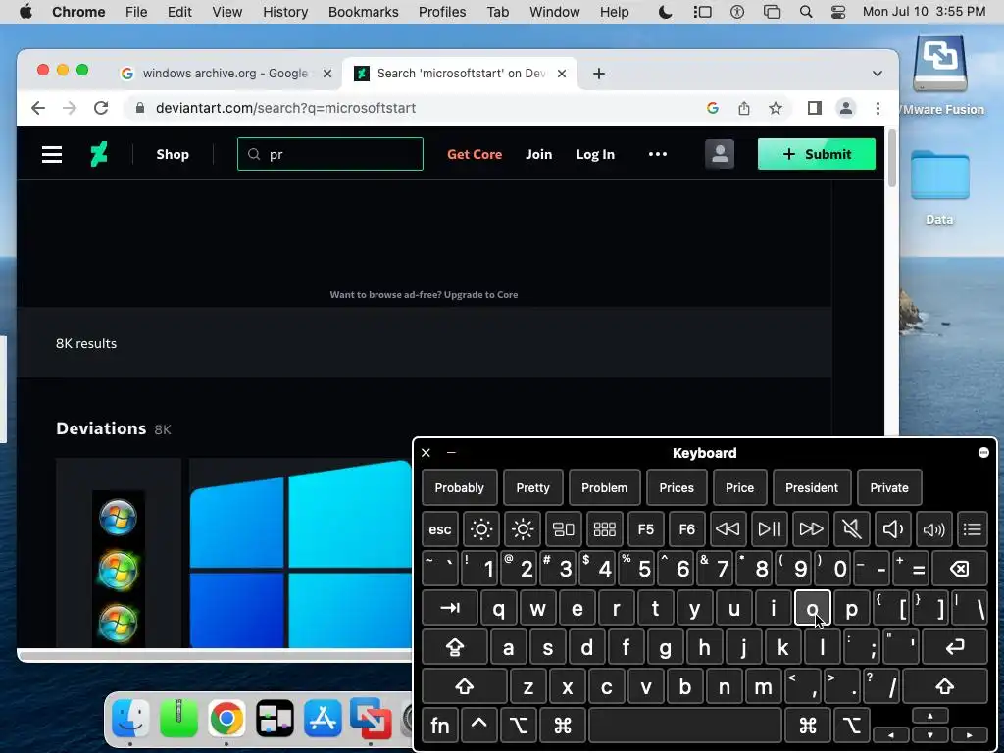The height and width of the screenshot is (753, 1004).
Task: Open the Chrome History menu
Action: click(x=285, y=12)
